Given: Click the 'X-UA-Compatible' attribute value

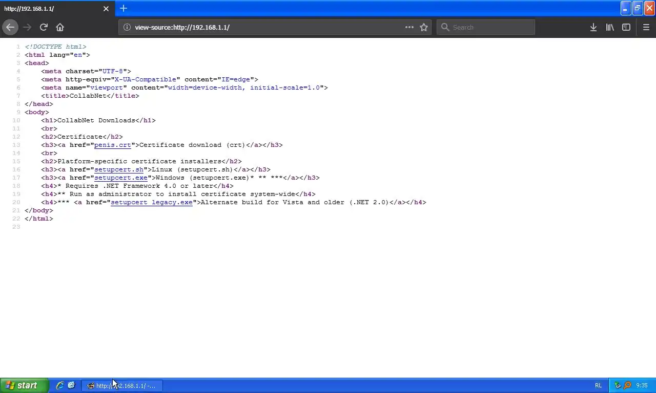Looking at the screenshot, I should [146, 79].
